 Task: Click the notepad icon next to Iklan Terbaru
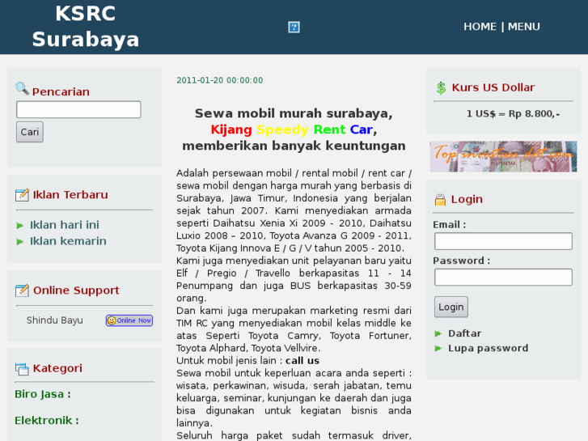coord(22,195)
